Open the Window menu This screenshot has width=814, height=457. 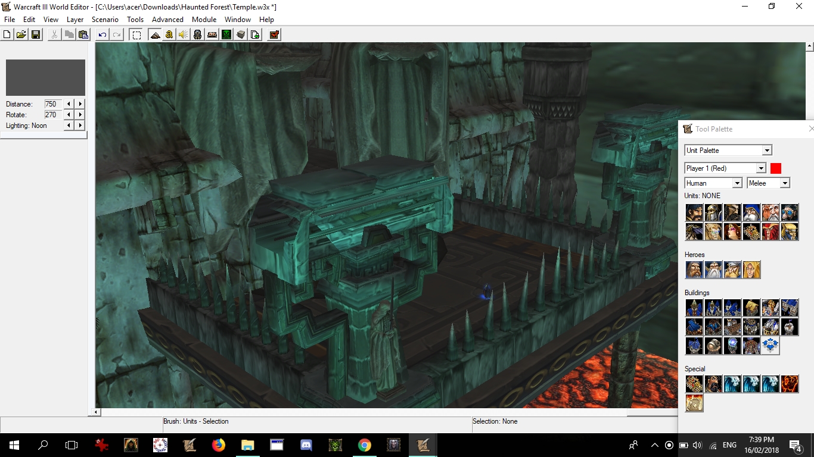point(238,20)
